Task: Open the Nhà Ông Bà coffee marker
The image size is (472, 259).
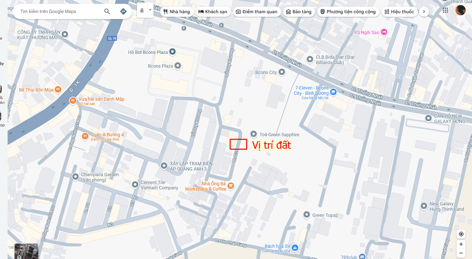Action: (x=231, y=186)
